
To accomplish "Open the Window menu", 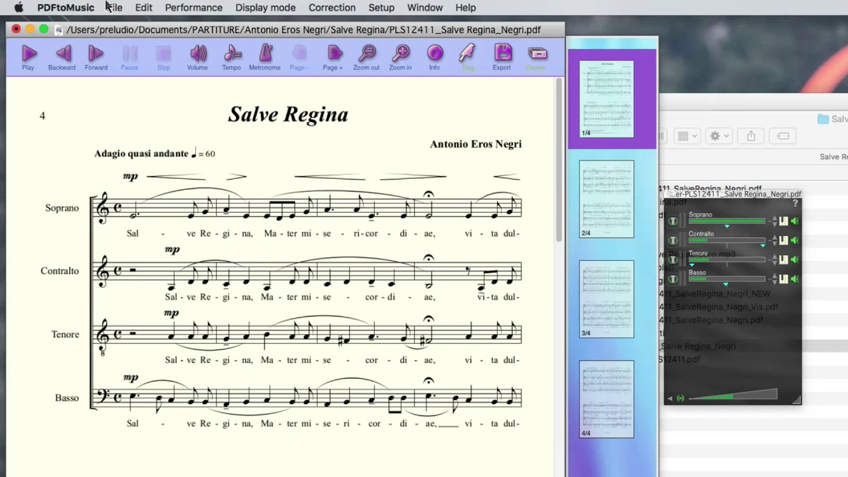I will (x=425, y=7).
